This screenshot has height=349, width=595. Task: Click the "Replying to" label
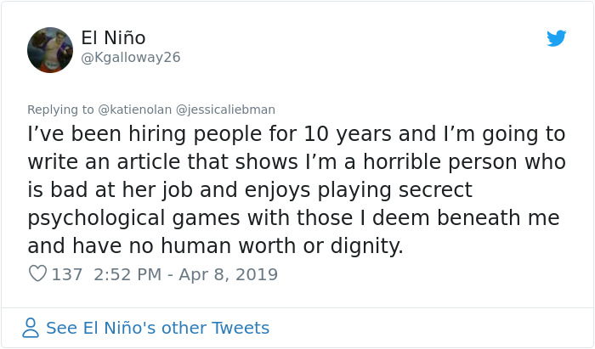tap(61, 110)
